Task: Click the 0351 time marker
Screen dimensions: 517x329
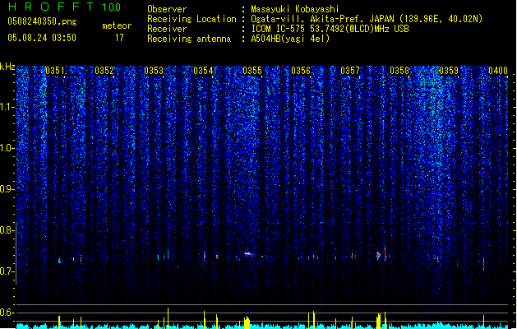Action: pyautogui.click(x=55, y=71)
